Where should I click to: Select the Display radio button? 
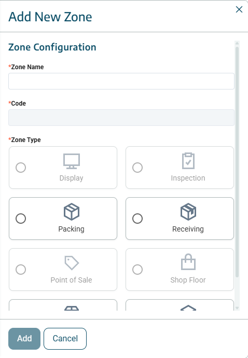pos(21,168)
